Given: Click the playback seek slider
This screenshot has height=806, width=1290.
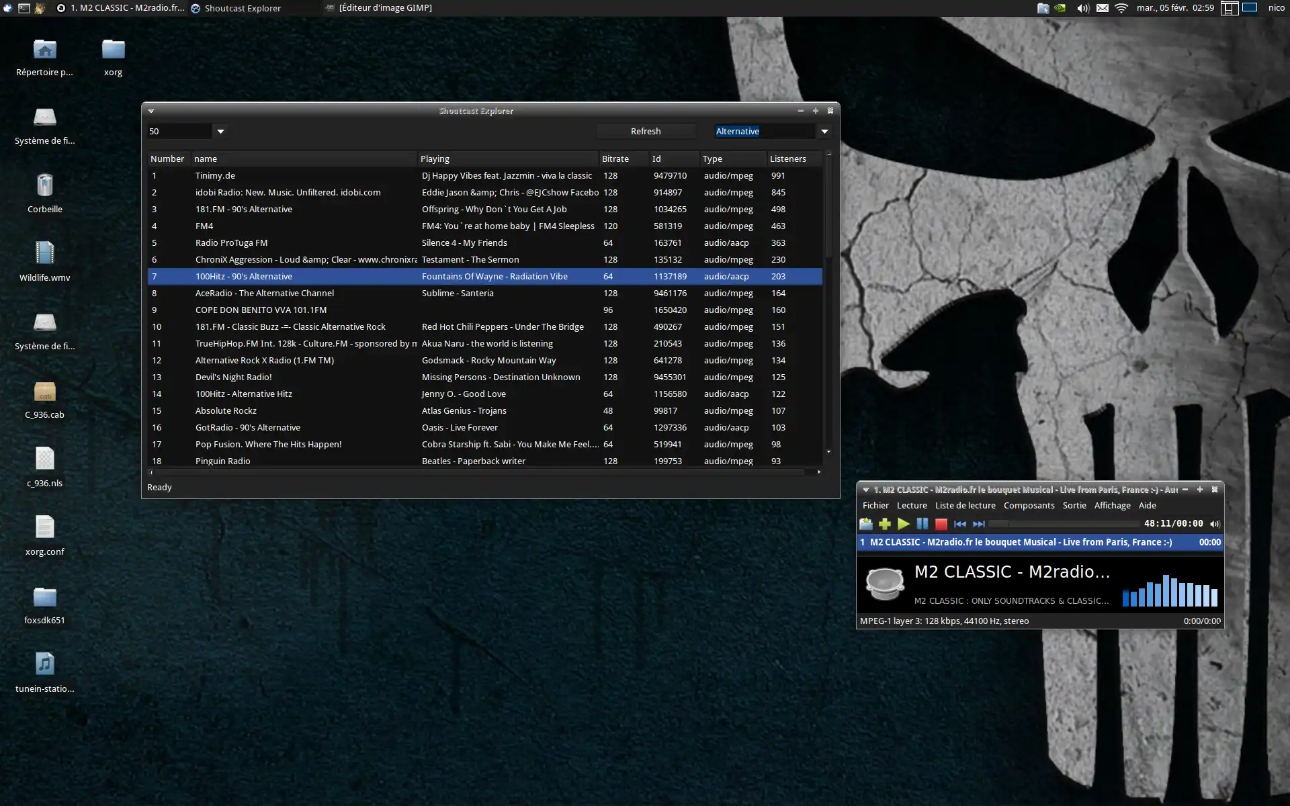Looking at the screenshot, I should [1064, 524].
